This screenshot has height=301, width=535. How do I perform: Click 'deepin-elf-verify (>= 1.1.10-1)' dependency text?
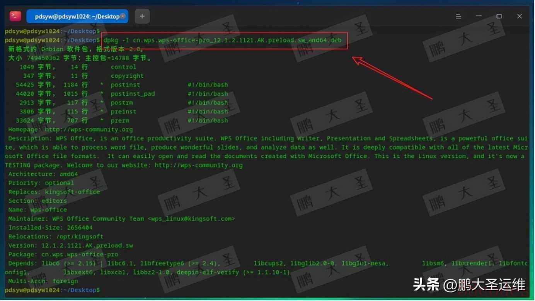click(233, 272)
